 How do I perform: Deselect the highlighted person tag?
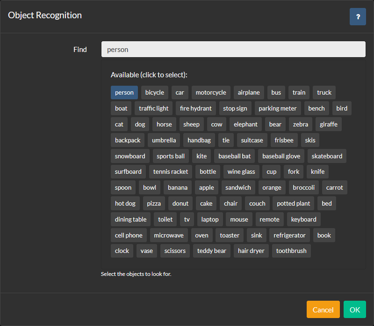coord(124,92)
